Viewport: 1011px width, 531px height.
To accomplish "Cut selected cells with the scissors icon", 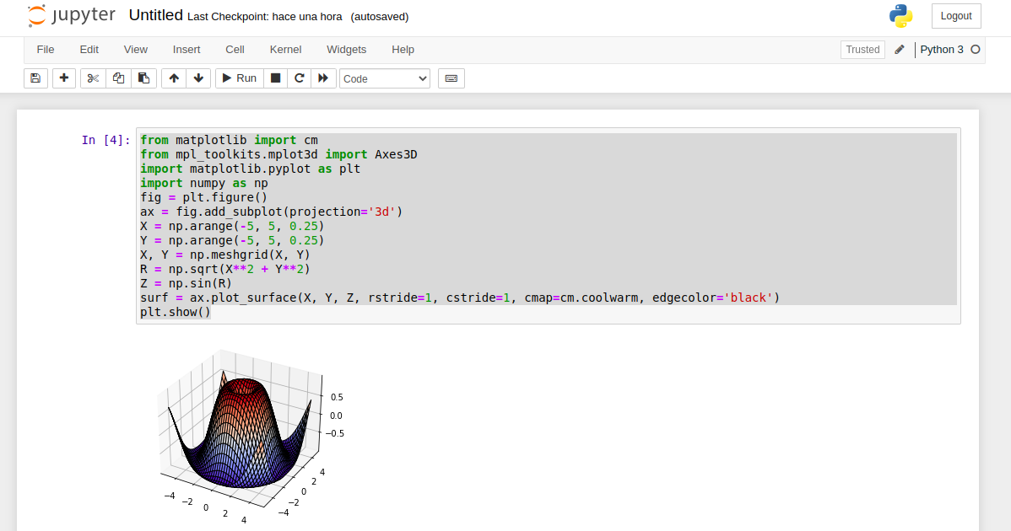I will coord(93,78).
